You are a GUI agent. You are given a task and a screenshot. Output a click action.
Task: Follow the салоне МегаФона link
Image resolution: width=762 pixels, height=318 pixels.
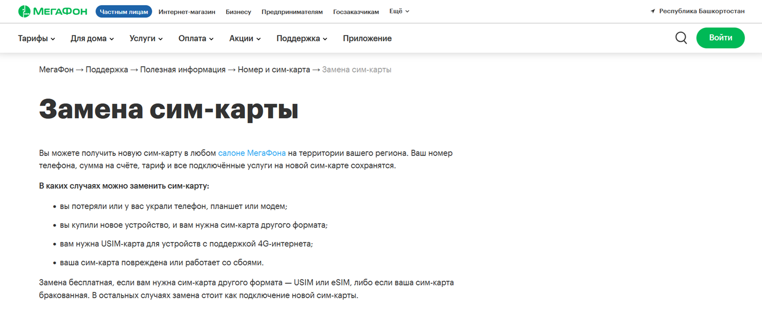point(252,153)
